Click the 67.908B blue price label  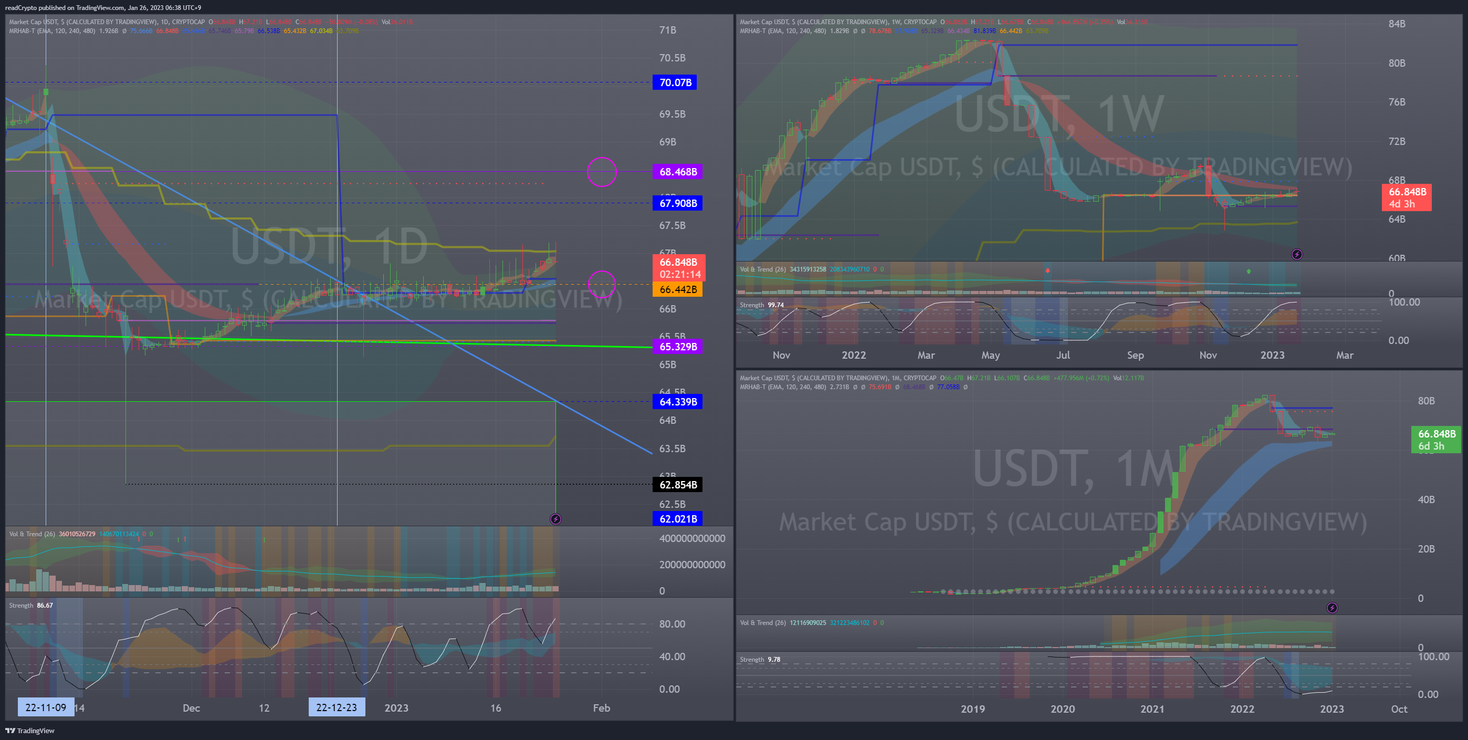click(x=678, y=203)
